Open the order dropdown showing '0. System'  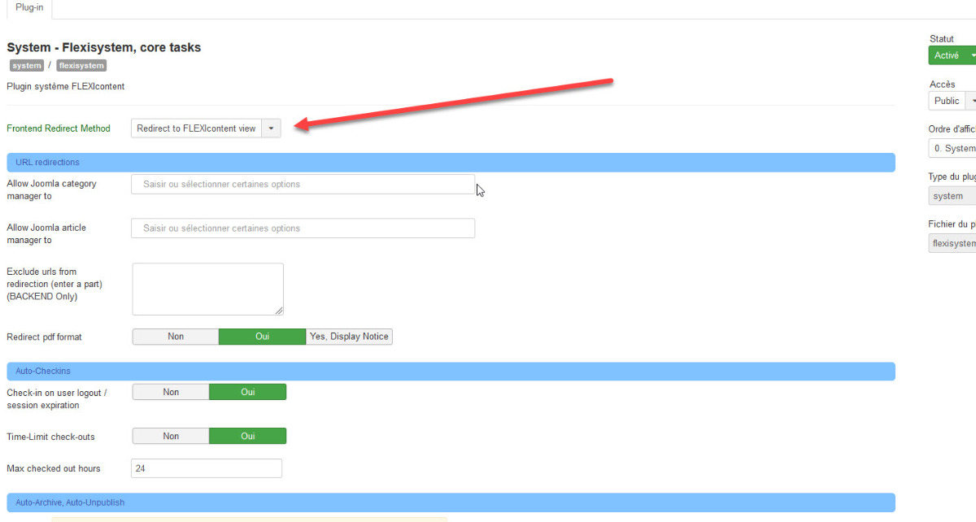pos(952,149)
